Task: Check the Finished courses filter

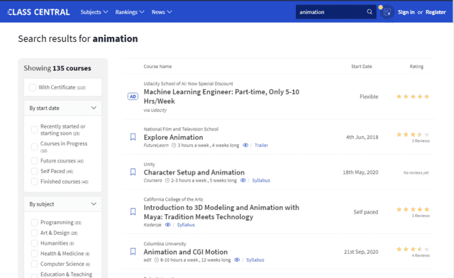Action: (x=35, y=182)
